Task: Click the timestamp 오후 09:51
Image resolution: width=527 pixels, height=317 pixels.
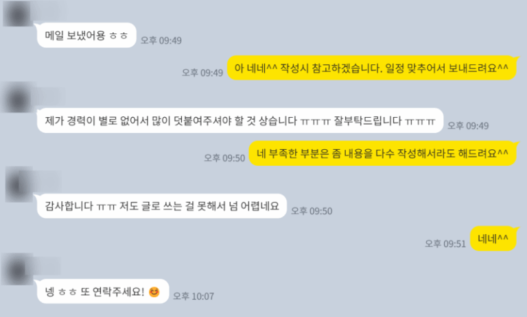Action: click(445, 244)
